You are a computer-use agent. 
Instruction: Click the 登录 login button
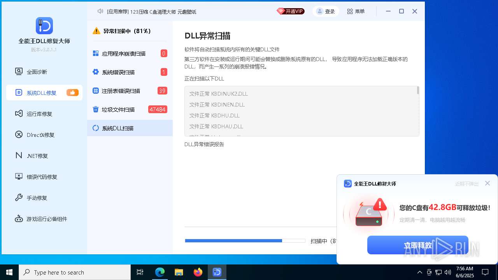(x=326, y=11)
